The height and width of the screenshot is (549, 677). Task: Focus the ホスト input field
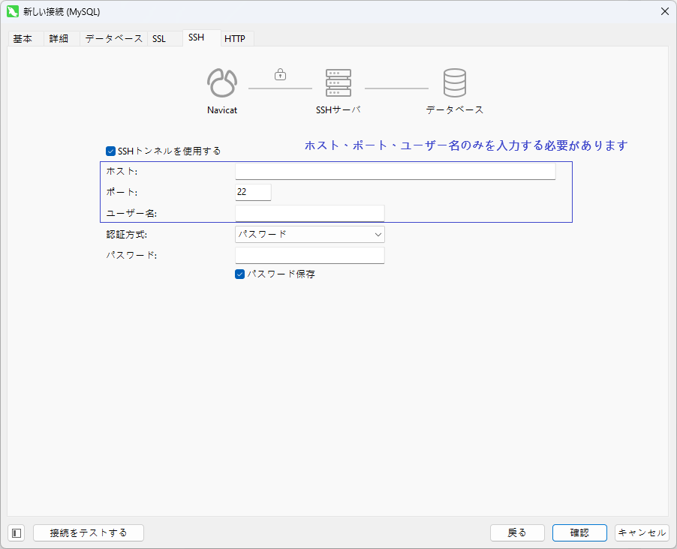pyautogui.click(x=395, y=171)
